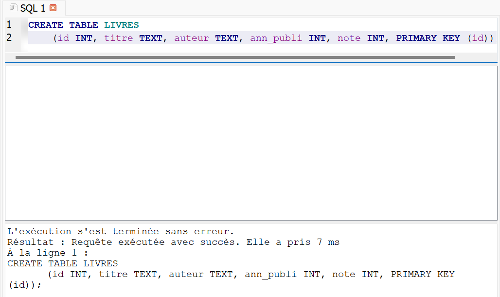The height and width of the screenshot is (297, 500).
Task: Place cursor on titre column name
Action: (x=119, y=38)
